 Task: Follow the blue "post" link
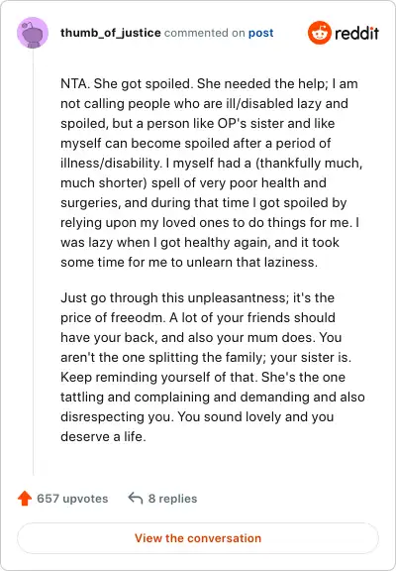[x=260, y=33]
